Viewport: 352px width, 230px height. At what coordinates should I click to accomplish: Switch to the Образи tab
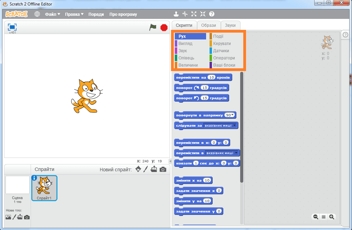click(x=209, y=25)
